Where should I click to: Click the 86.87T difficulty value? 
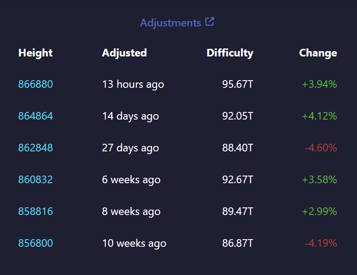tap(238, 243)
